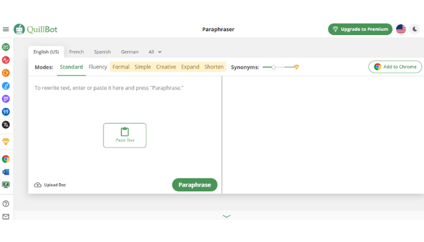The height and width of the screenshot is (242, 424).
Task: Open the Grammar Checker sidebar icon
Action: pyautogui.click(x=5, y=60)
